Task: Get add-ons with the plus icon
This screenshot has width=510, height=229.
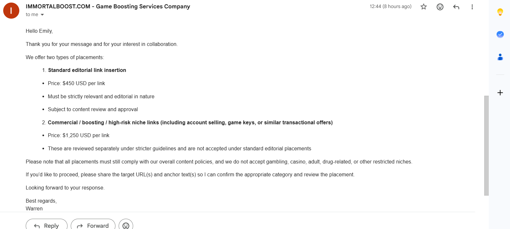Action: (x=500, y=93)
